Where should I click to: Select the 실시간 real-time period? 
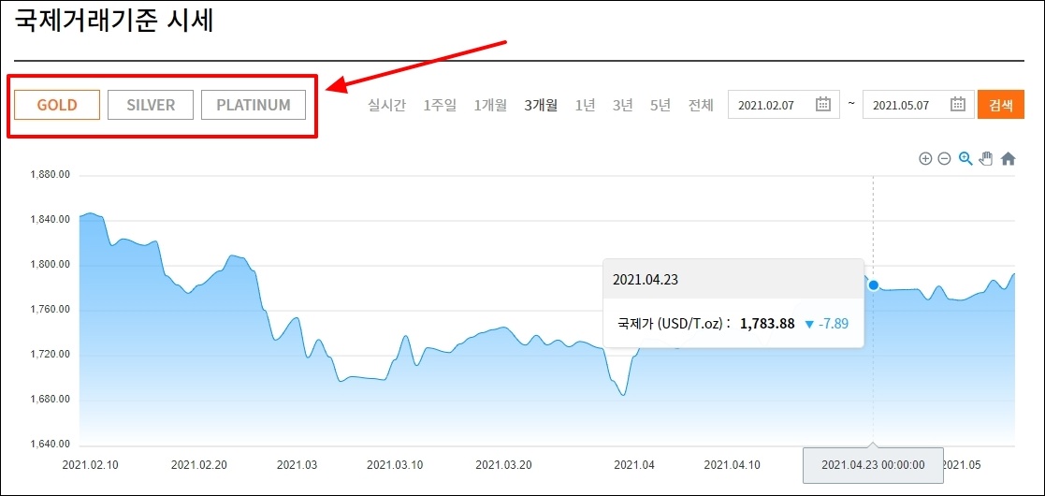tap(386, 106)
